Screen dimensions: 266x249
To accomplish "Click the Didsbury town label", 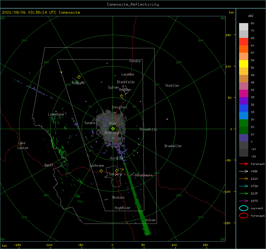I will tap(111, 133).
